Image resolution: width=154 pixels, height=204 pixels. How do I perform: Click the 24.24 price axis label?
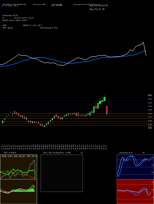tap(150, 99)
